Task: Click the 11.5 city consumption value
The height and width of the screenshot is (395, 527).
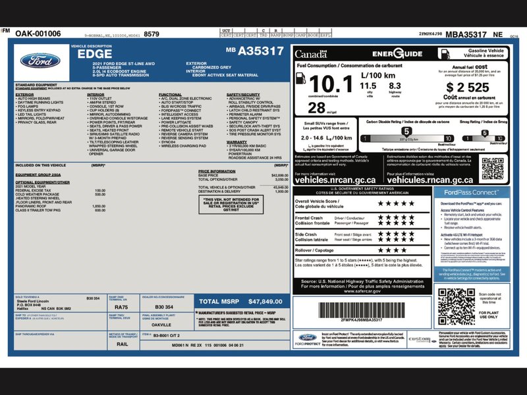Action: (368, 86)
